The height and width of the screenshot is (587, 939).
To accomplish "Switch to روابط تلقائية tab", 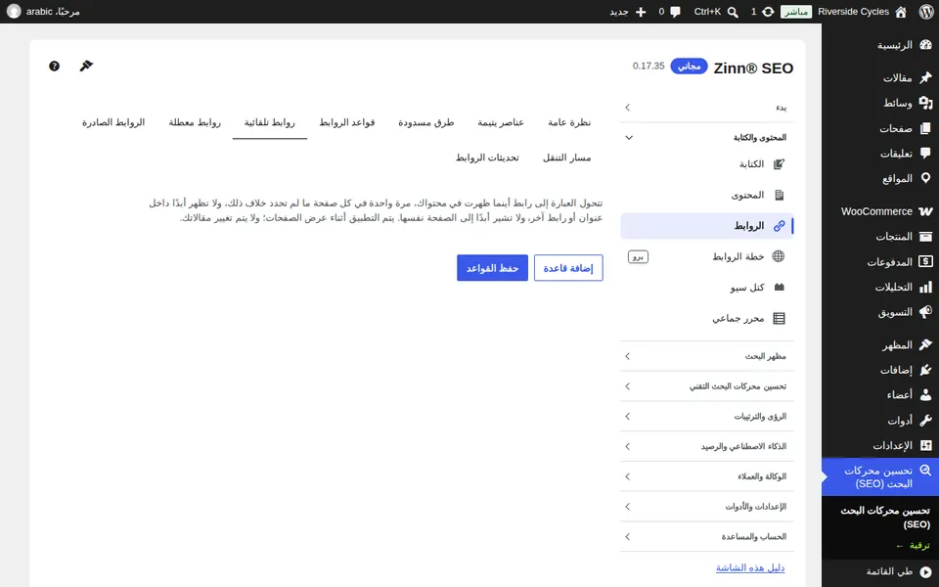I will [x=270, y=122].
